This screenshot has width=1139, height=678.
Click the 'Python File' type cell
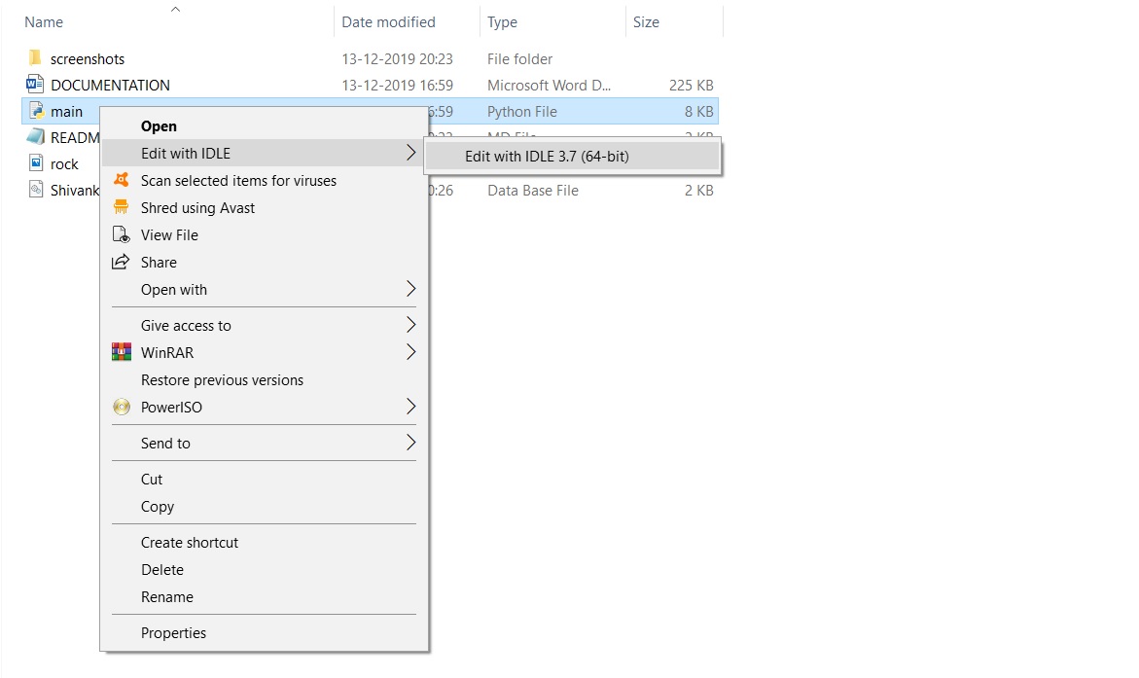point(521,111)
